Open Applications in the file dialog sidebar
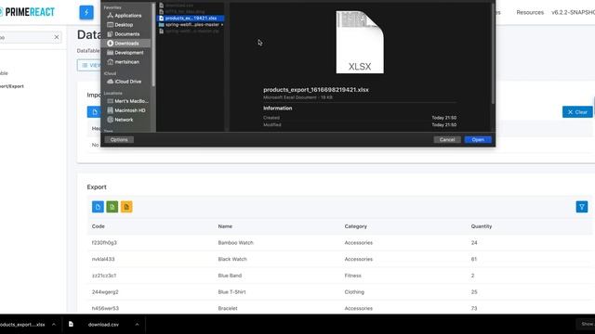Image resolution: width=595 pixels, height=334 pixels. coord(127,16)
